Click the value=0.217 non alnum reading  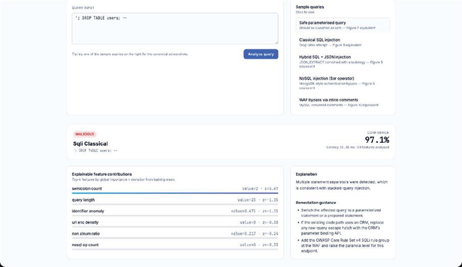coord(255,233)
